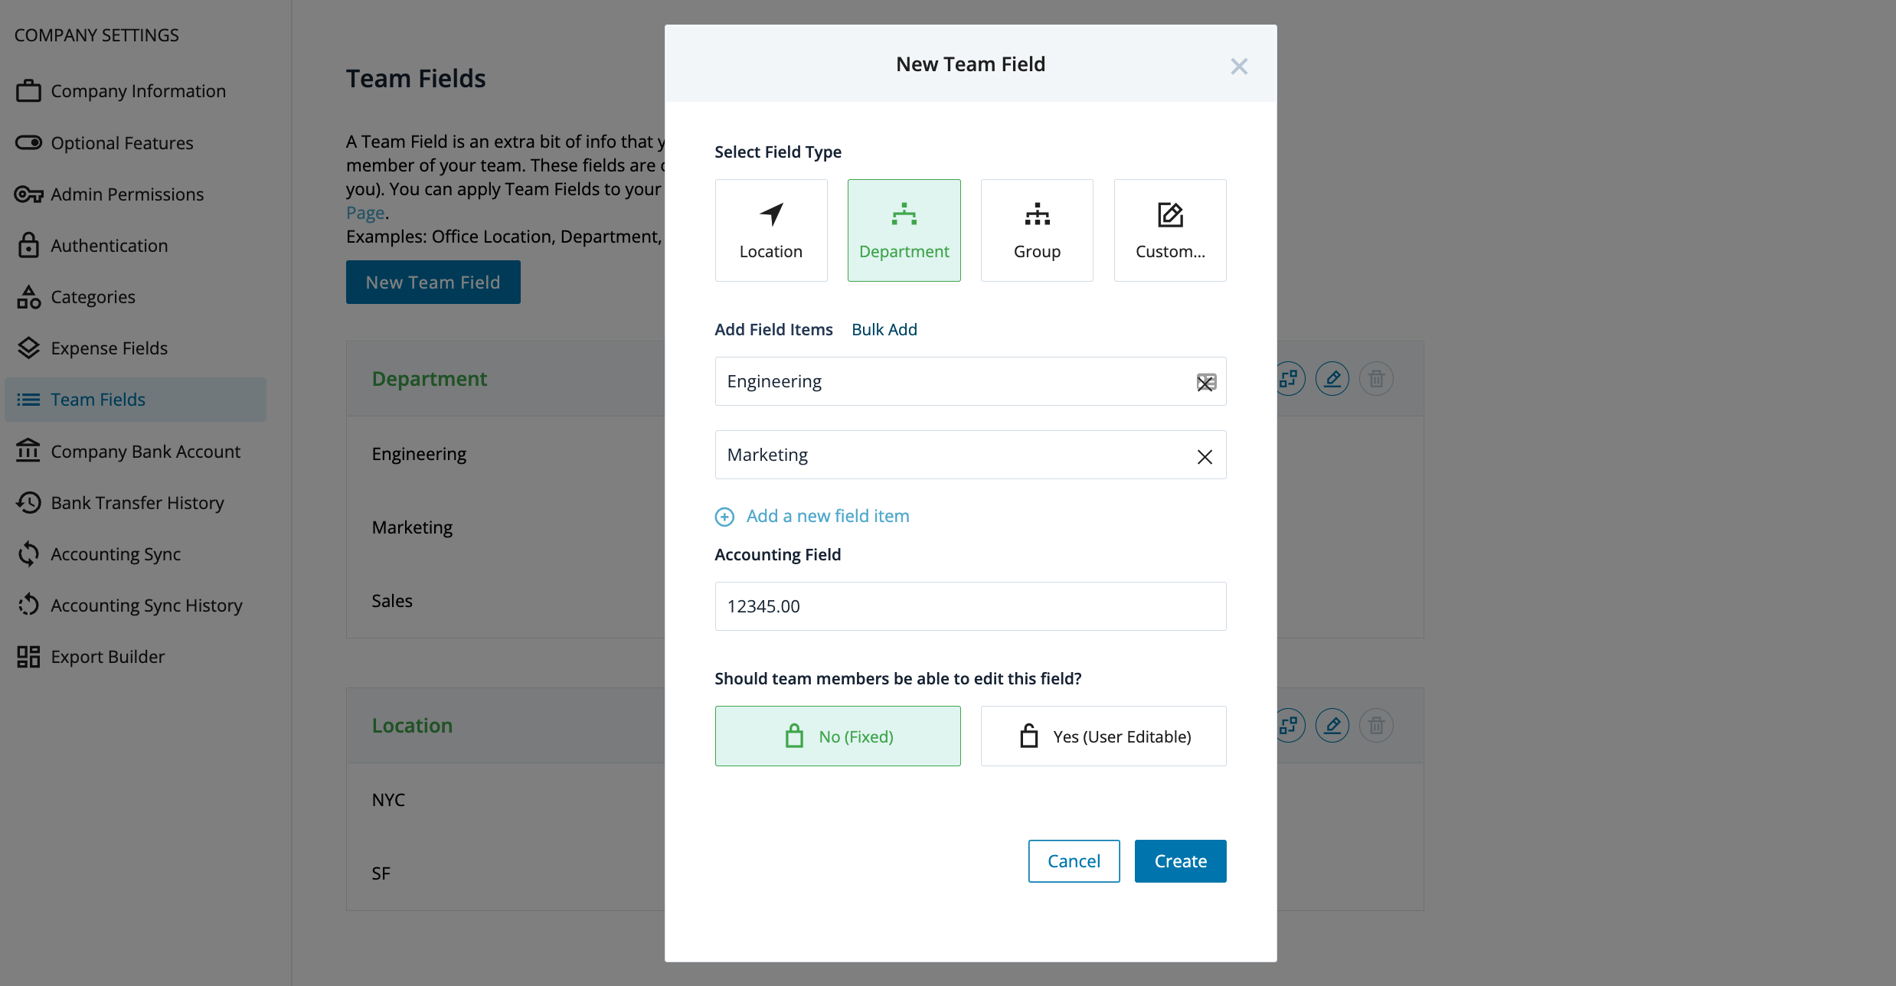Click the edit icon for Department section
Image resolution: width=1896 pixels, height=986 pixels.
pos(1332,377)
